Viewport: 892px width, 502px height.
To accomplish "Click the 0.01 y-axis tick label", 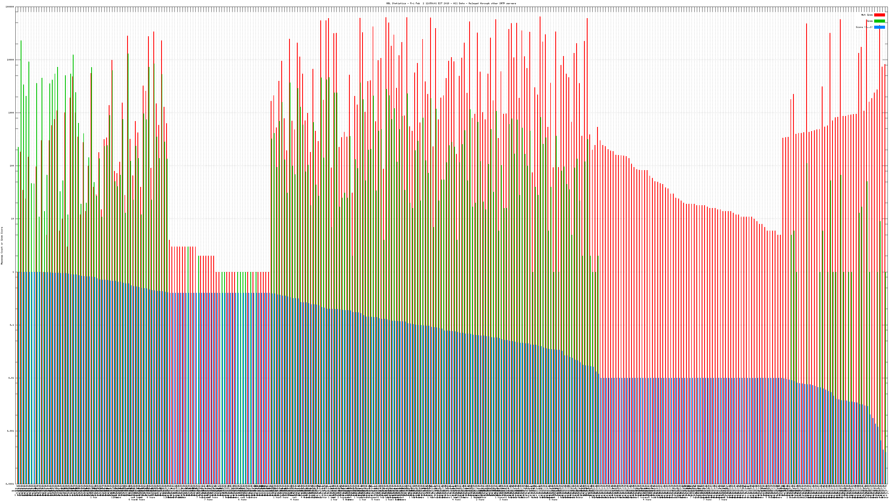I will point(11,378).
